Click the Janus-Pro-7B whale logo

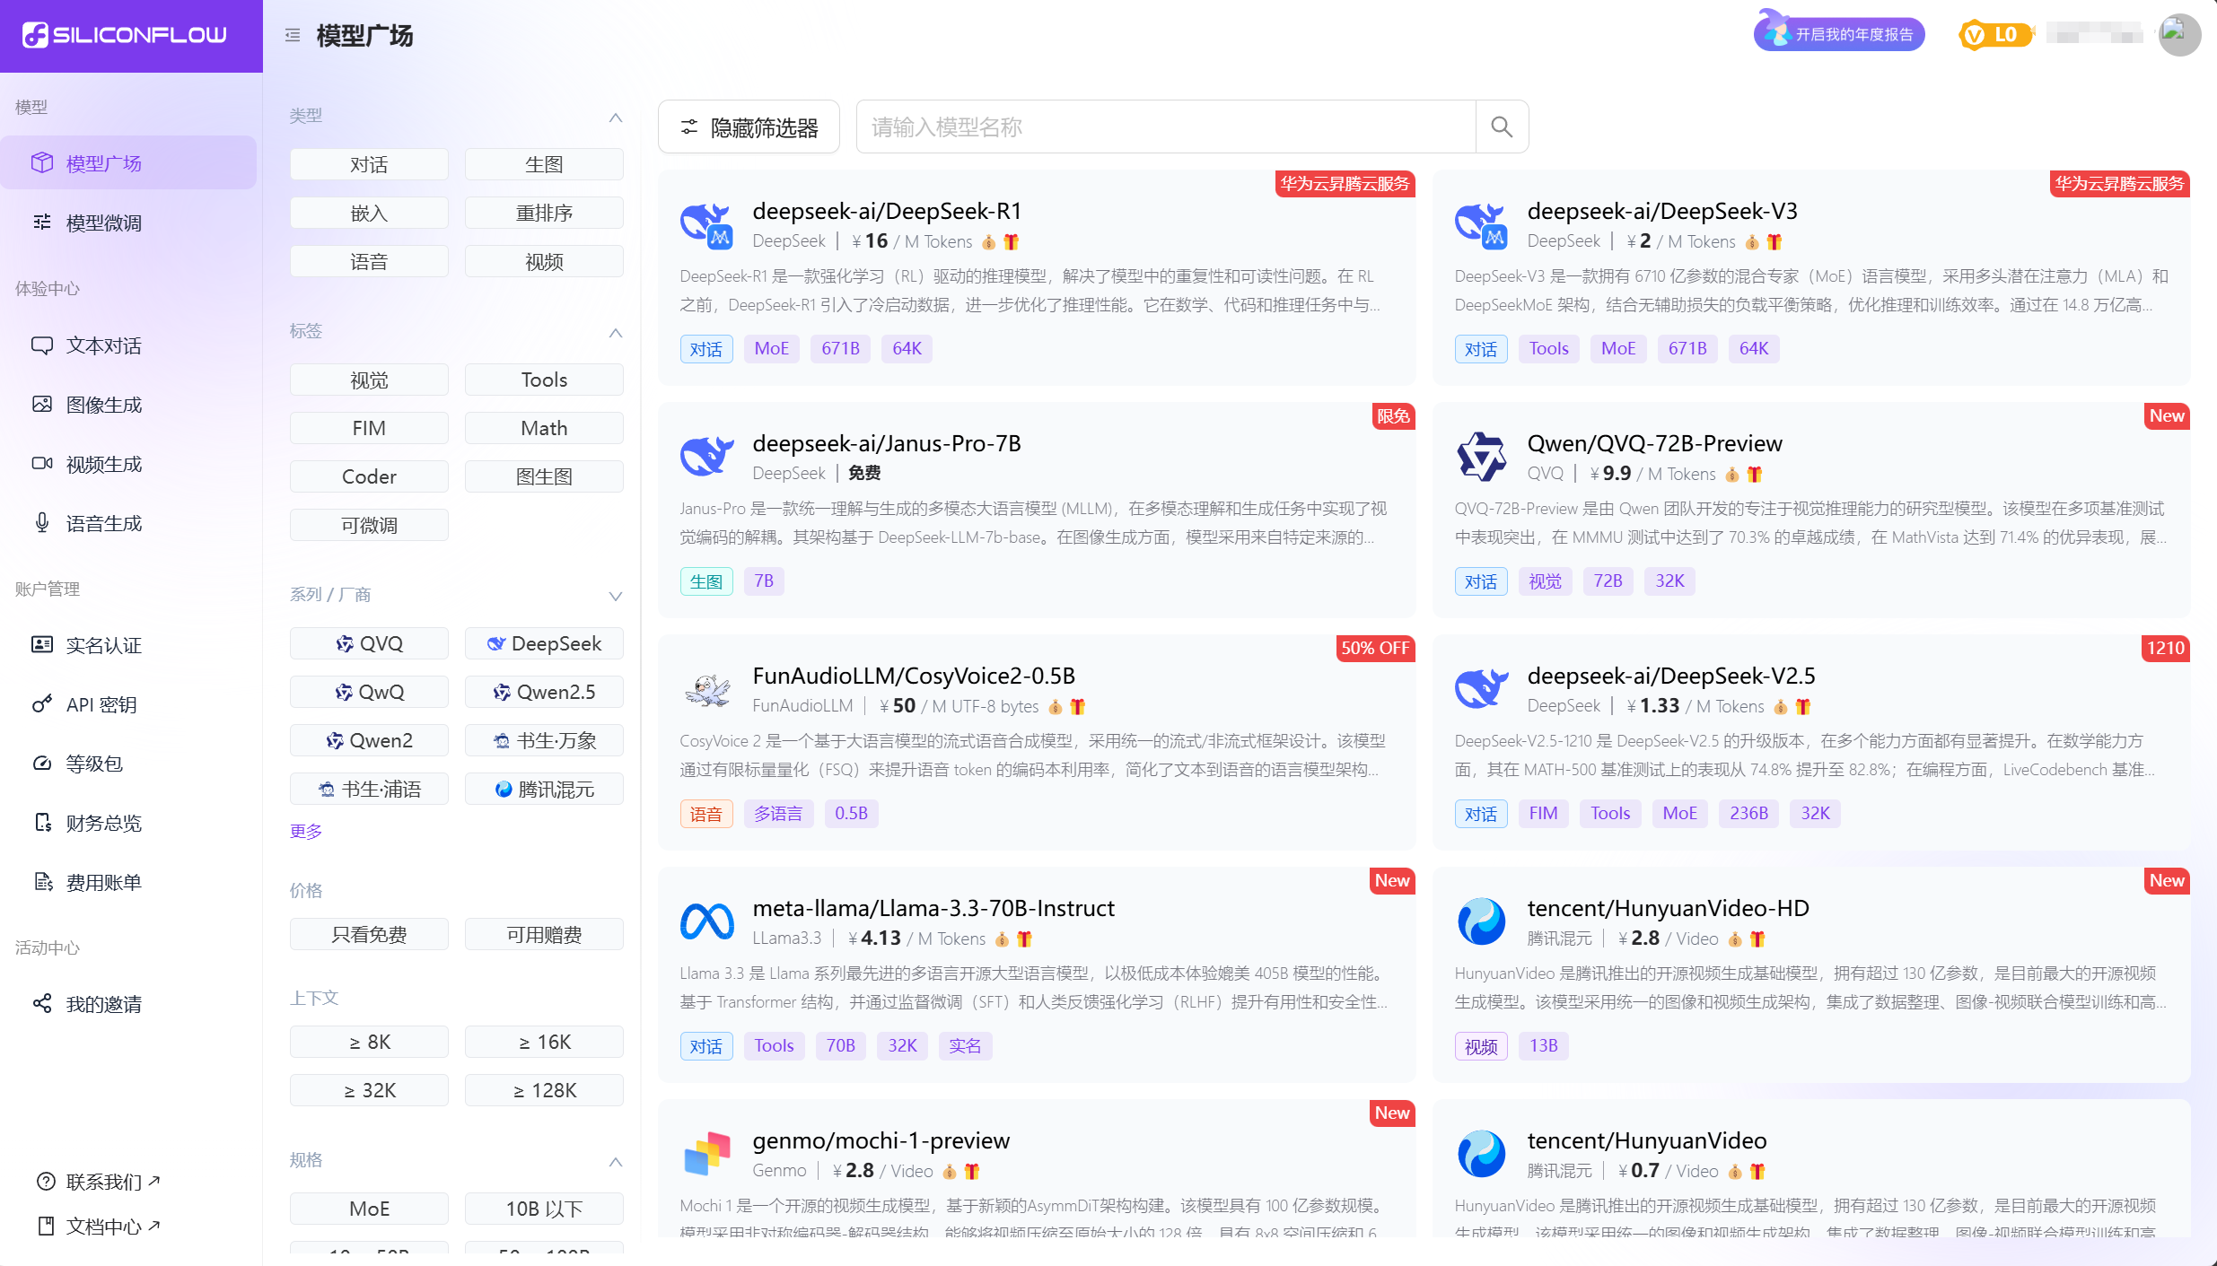706,456
